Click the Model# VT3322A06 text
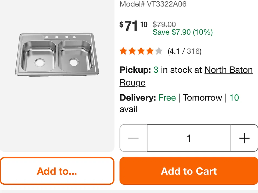Image resolution: width=258 pixels, height=193 pixels. pos(153,4)
